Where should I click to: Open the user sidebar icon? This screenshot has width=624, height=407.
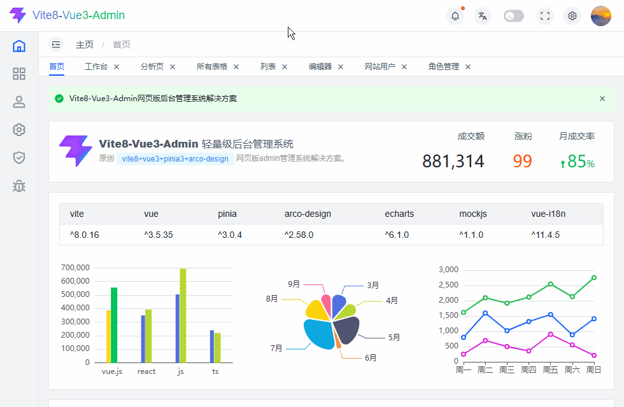[x=19, y=102]
